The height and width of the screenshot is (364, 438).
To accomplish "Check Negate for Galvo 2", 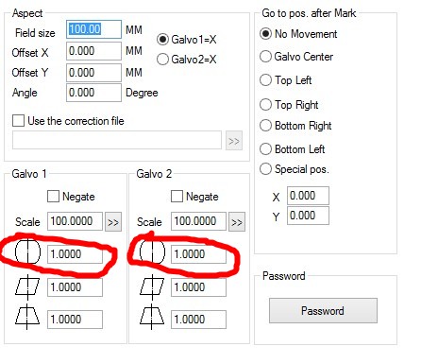I will tap(177, 197).
